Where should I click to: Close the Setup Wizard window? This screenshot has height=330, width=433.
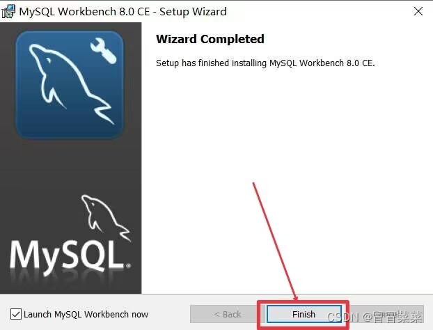[418, 11]
